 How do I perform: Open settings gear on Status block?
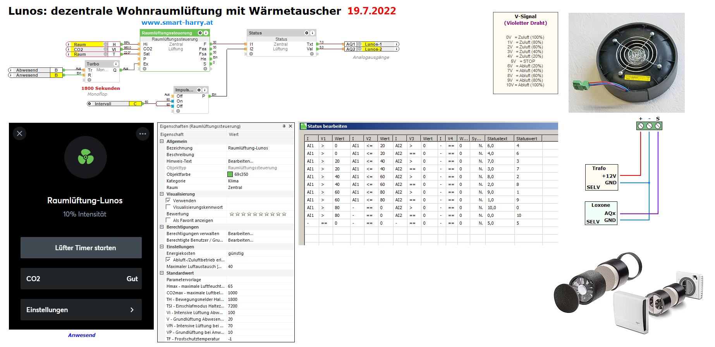[306, 33]
